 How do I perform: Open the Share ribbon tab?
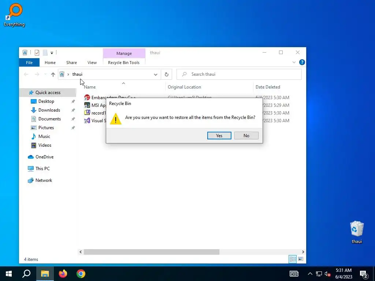tap(71, 63)
